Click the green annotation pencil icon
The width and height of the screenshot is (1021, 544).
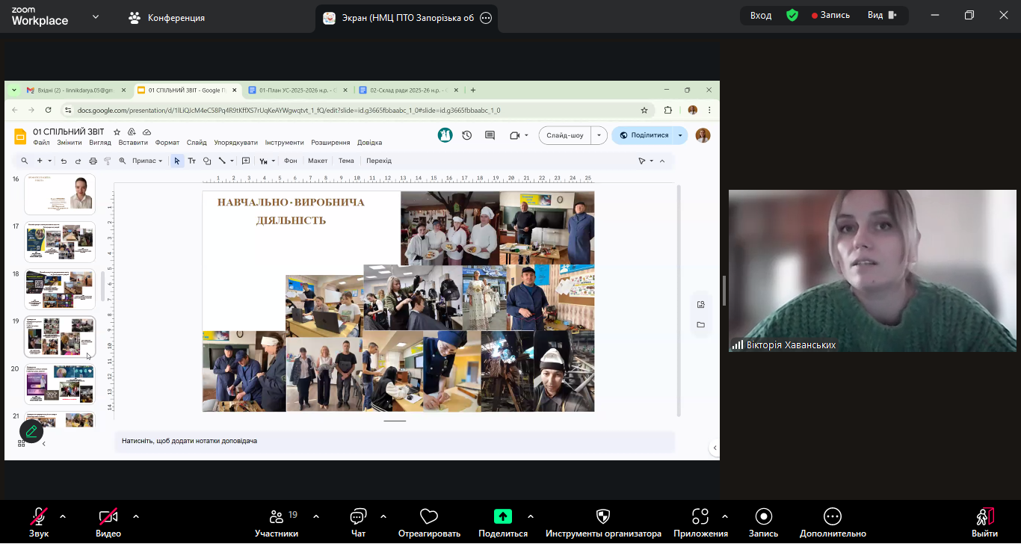tap(31, 431)
